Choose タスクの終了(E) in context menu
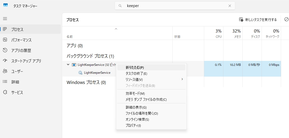The width and height of the screenshot is (289, 138). [x=151, y=73]
